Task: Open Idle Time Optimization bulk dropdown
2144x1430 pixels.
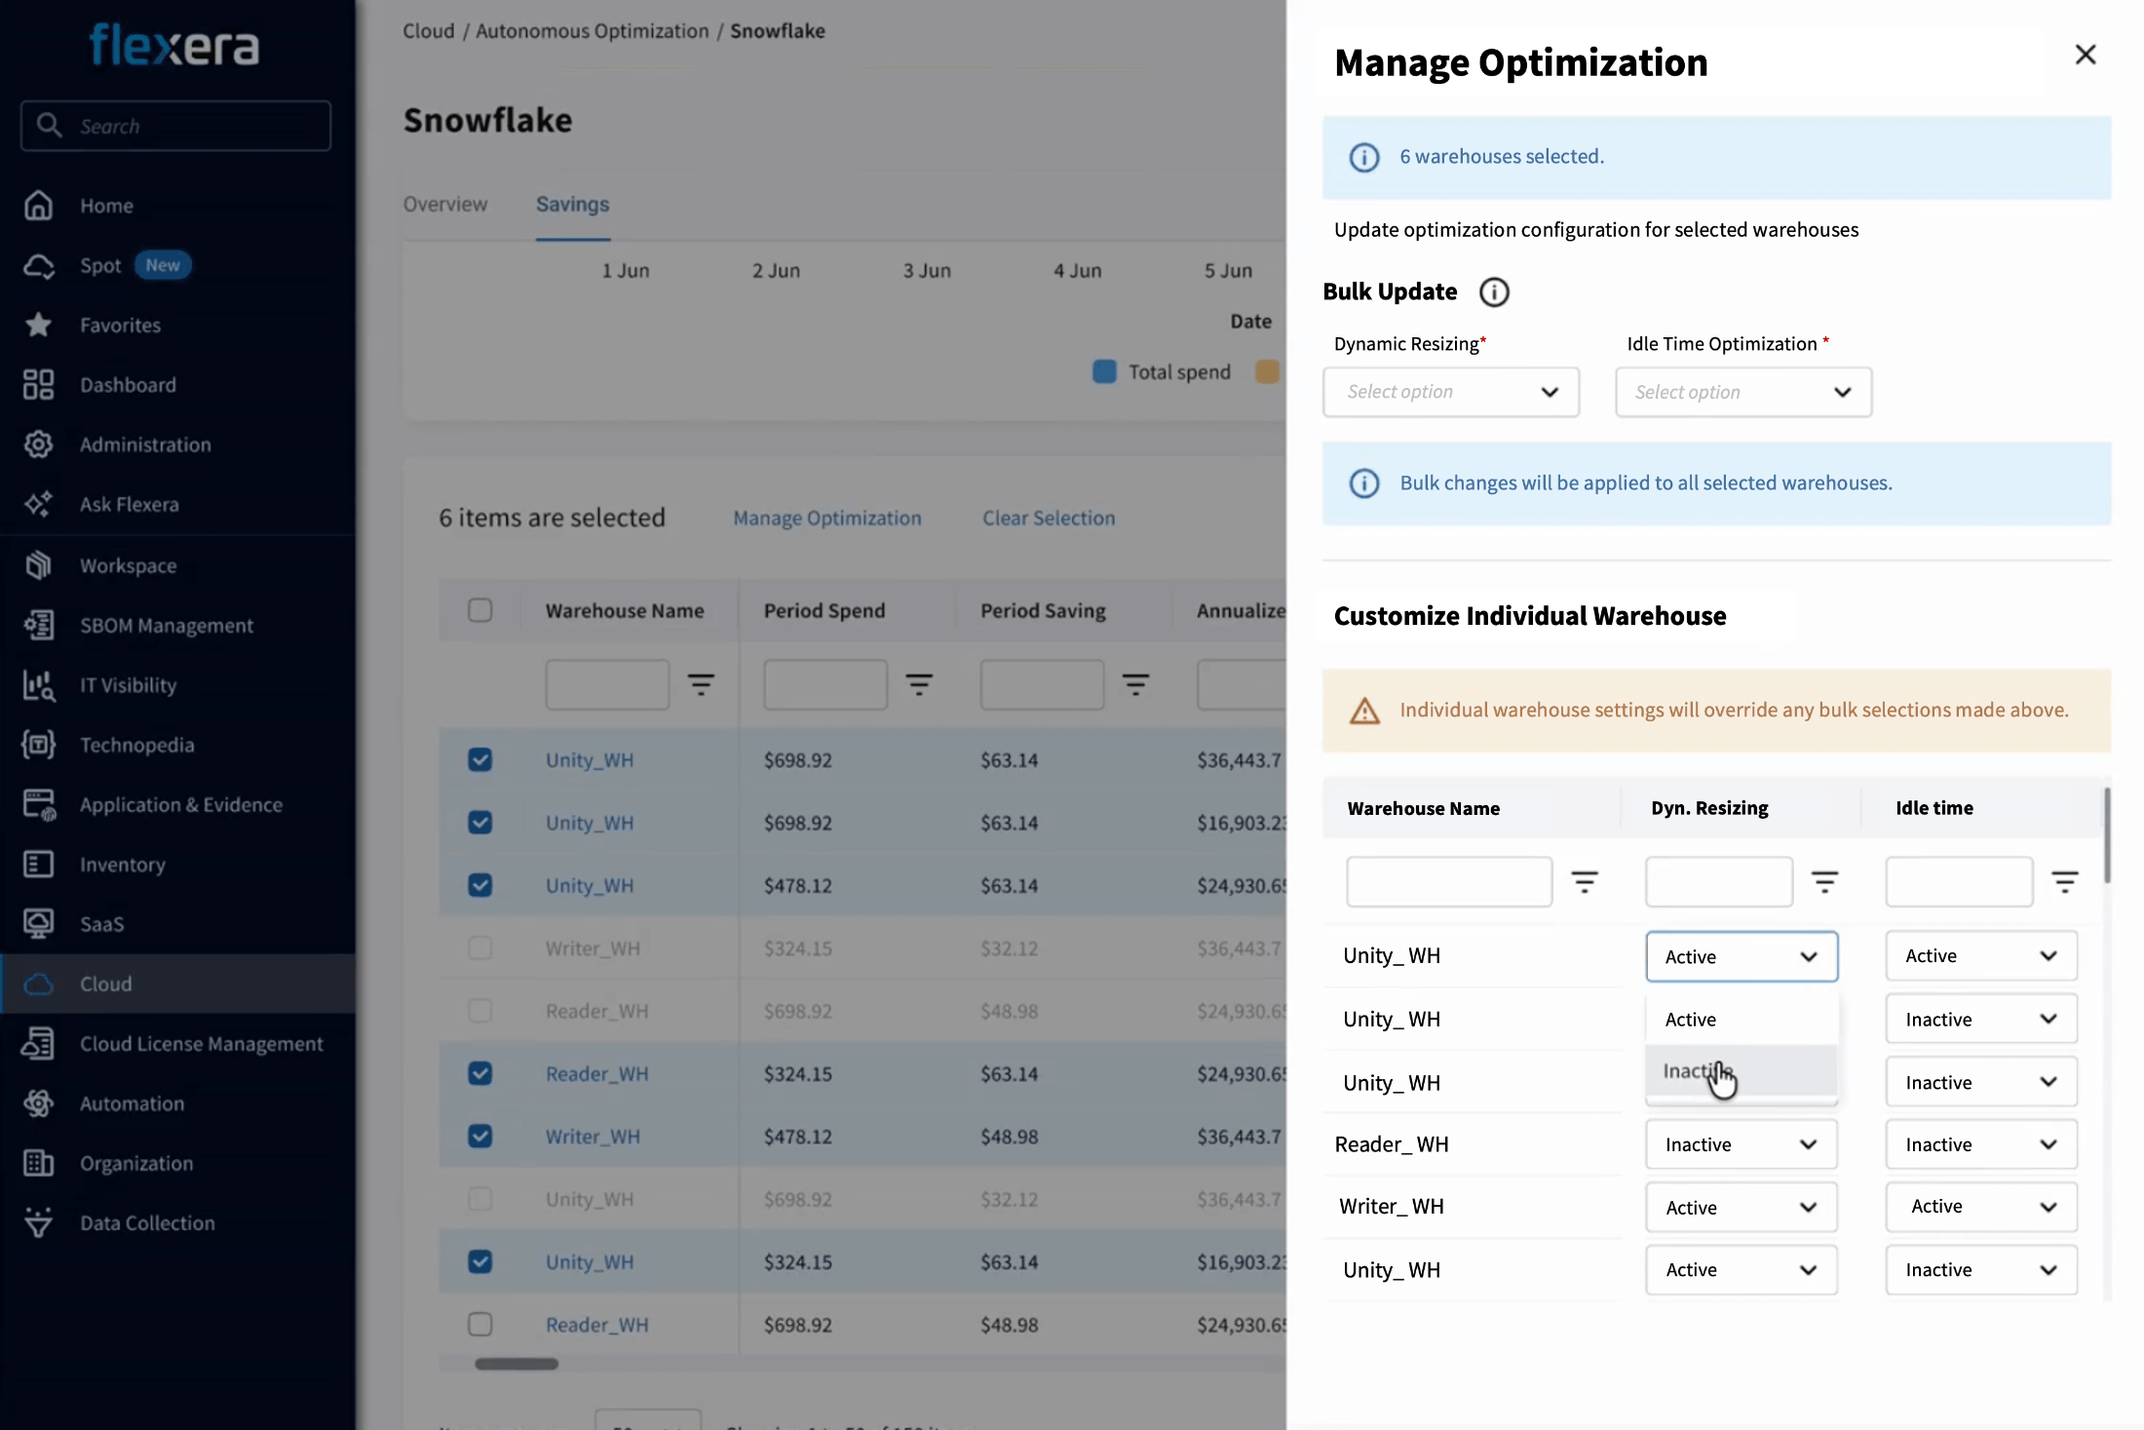Action: pyautogui.click(x=1743, y=392)
